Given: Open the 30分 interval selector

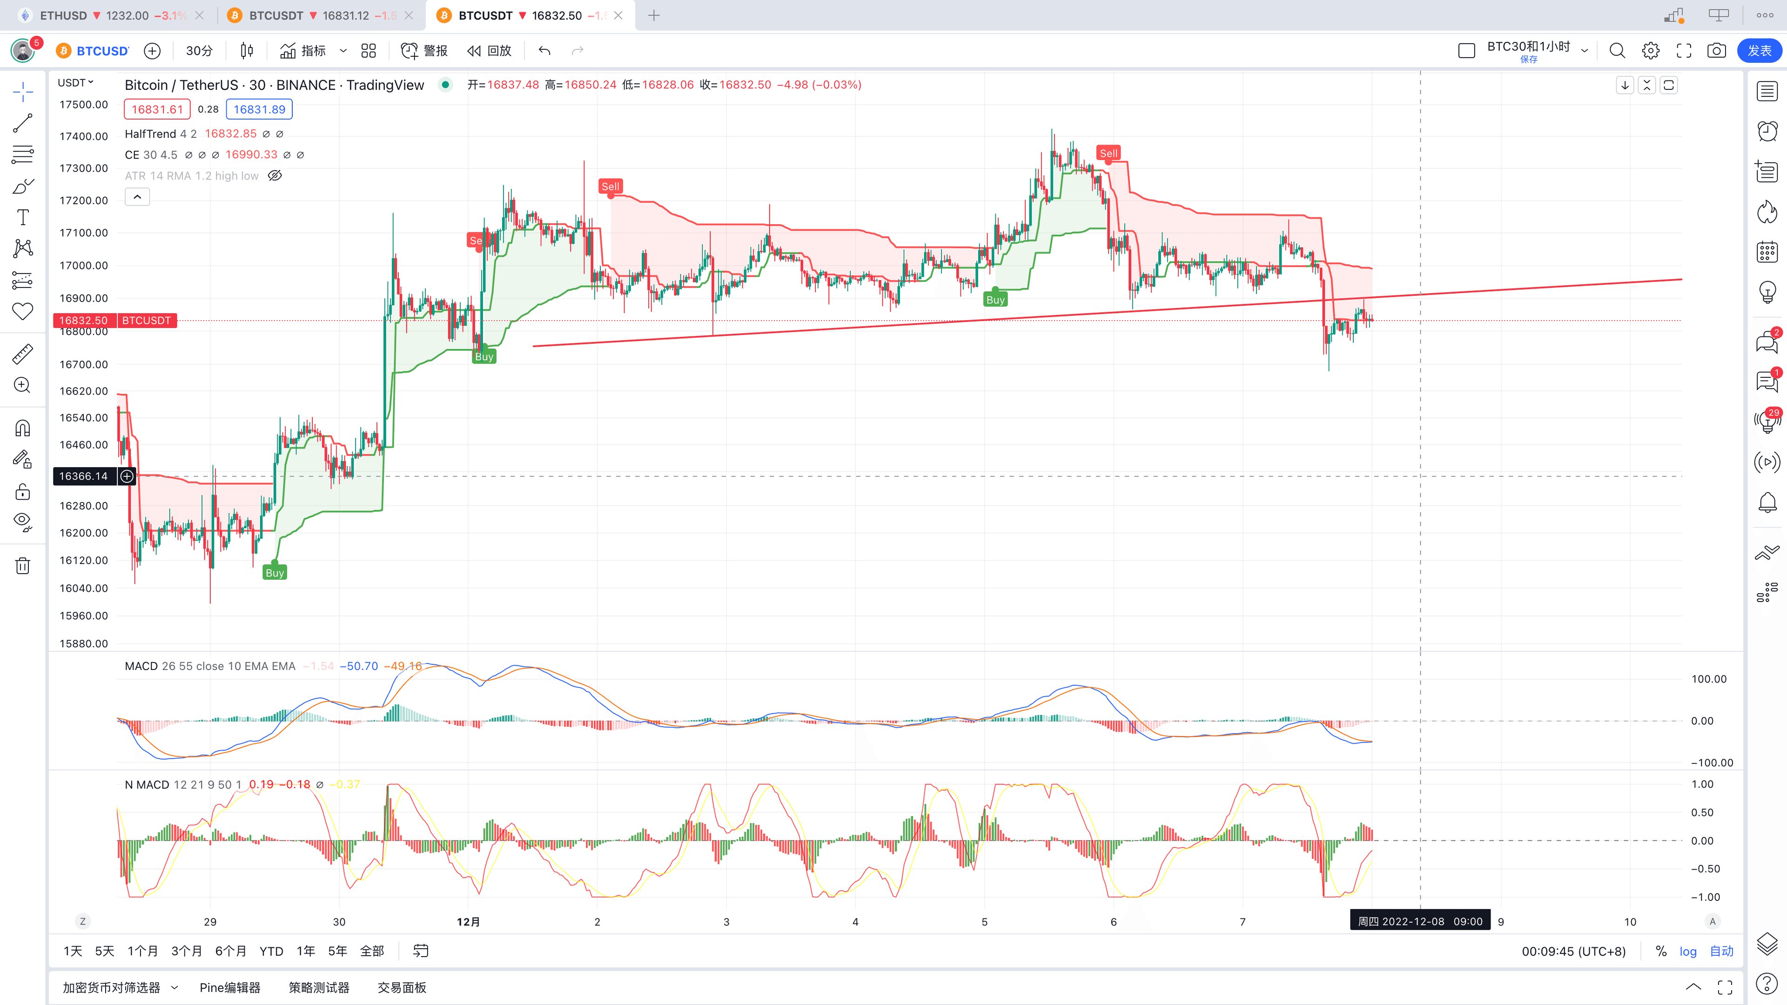Looking at the screenshot, I should (x=199, y=51).
